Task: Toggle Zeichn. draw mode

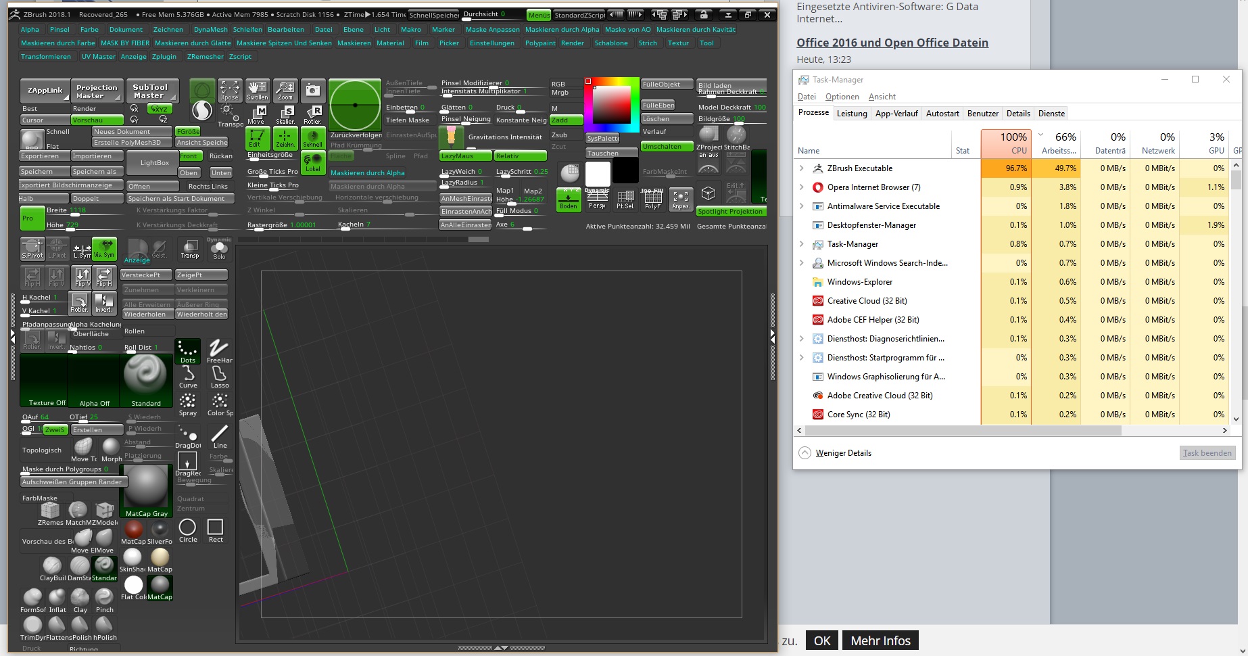Action: click(285, 138)
